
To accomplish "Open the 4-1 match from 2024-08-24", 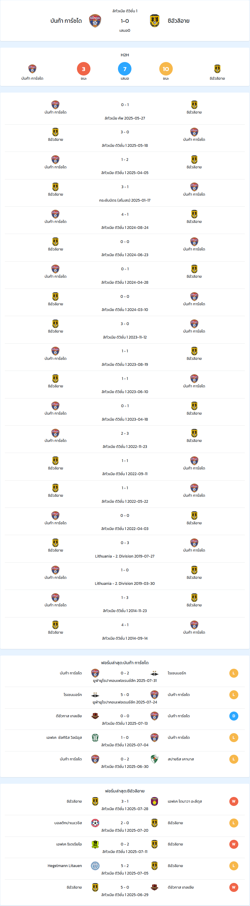I will [x=125, y=221].
